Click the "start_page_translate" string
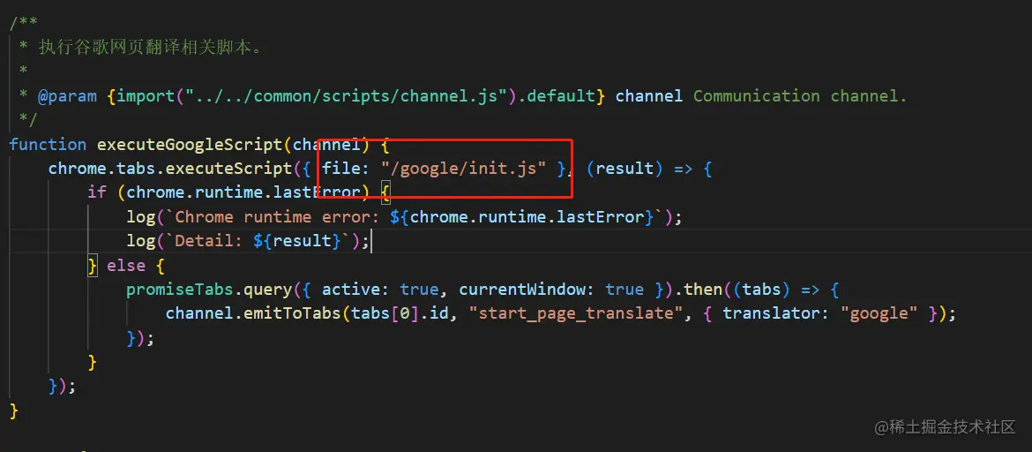This screenshot has width=1032, height=452. click(x=575, y=313)
